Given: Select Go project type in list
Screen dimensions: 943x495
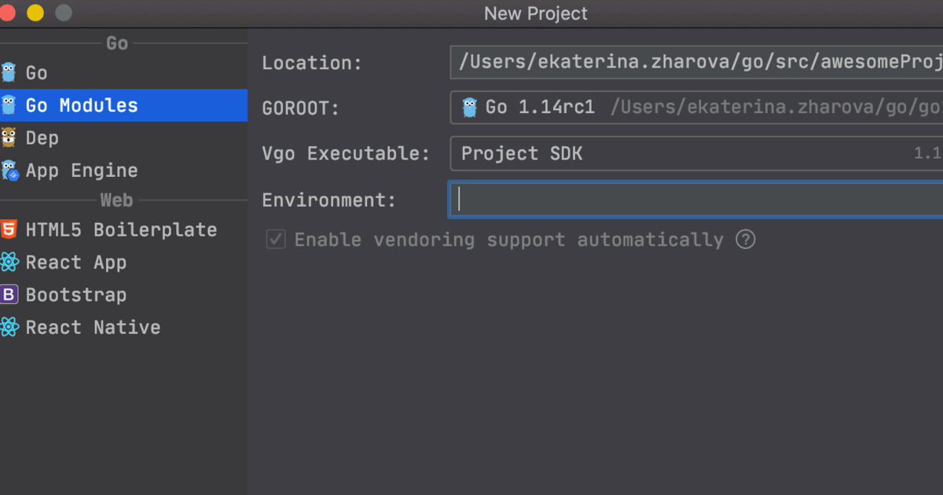Looking at the screenshot, I should pyautogui.click(x=37, y=73).
